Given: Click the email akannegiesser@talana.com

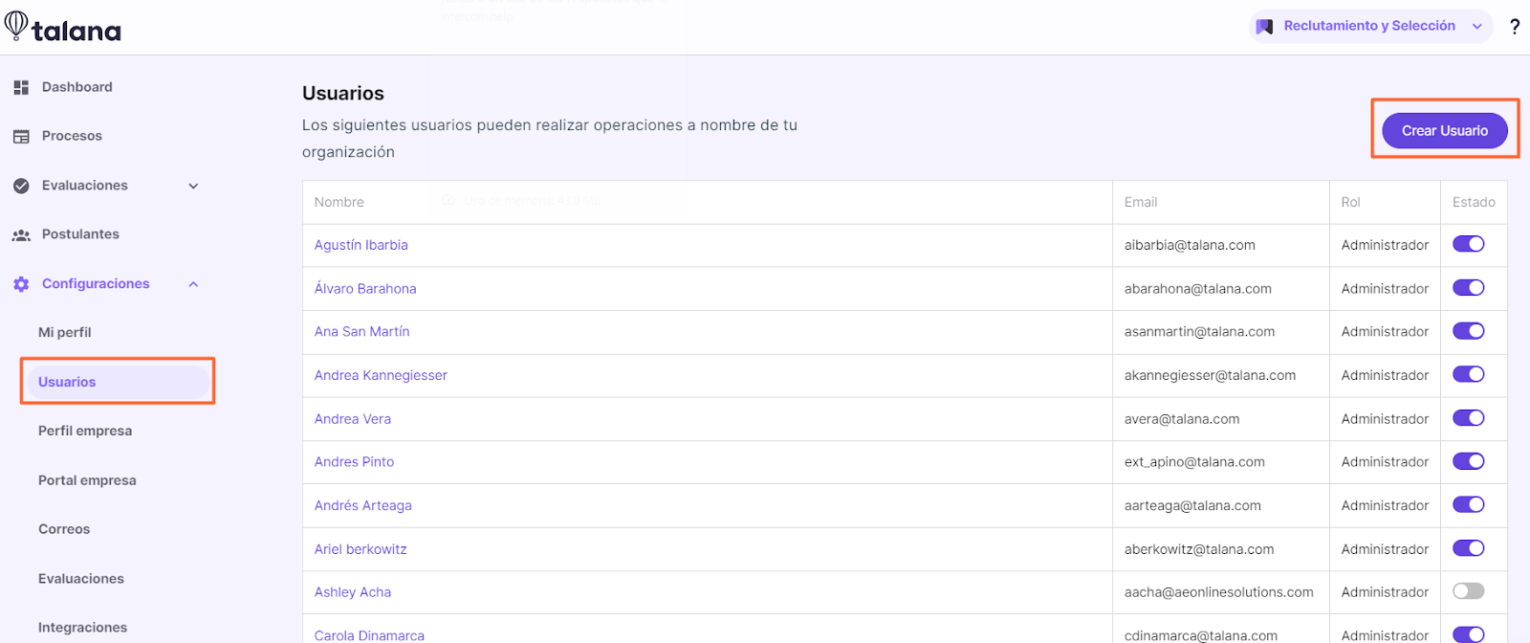Looking at the screenshot, I should click(1210, 375).
